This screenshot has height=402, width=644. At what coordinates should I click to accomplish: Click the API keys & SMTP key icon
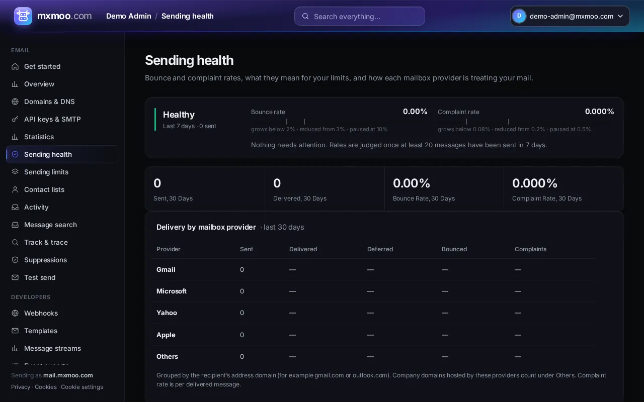click(x=15, y=119)
